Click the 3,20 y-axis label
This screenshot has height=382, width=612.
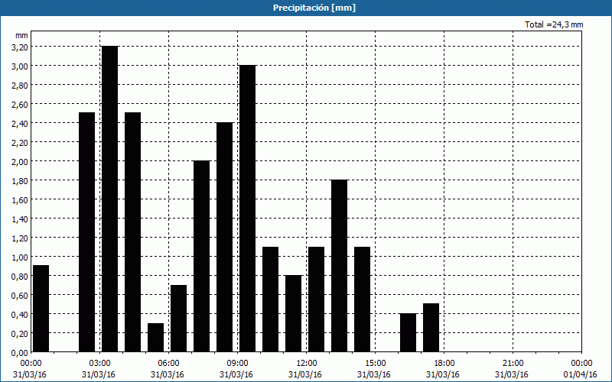[x=20, y=47]
